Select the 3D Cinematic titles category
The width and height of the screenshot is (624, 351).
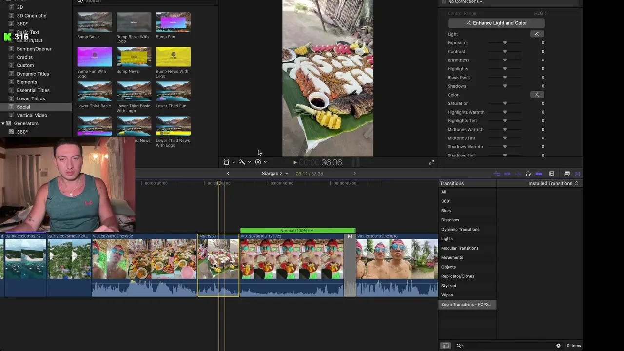[x=32, y=16]
